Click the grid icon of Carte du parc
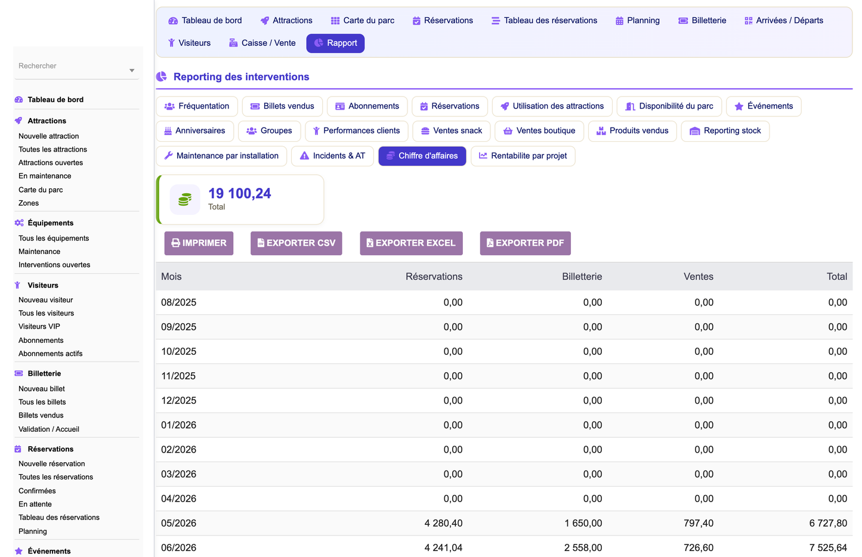Screen dimensions: 862x557 click(x=335, y=21)
